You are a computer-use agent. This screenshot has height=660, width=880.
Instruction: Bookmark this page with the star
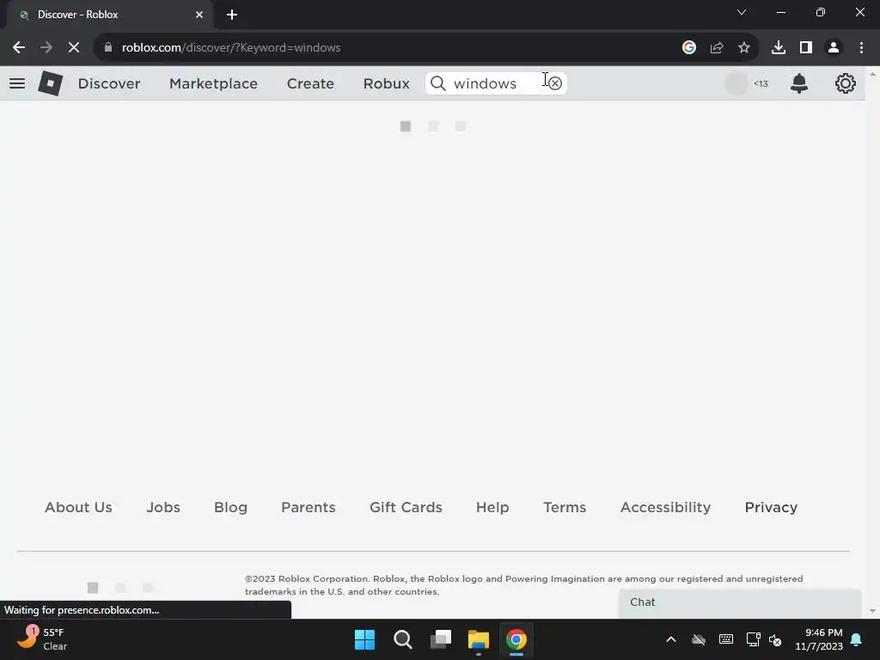[x=744, y=48]
